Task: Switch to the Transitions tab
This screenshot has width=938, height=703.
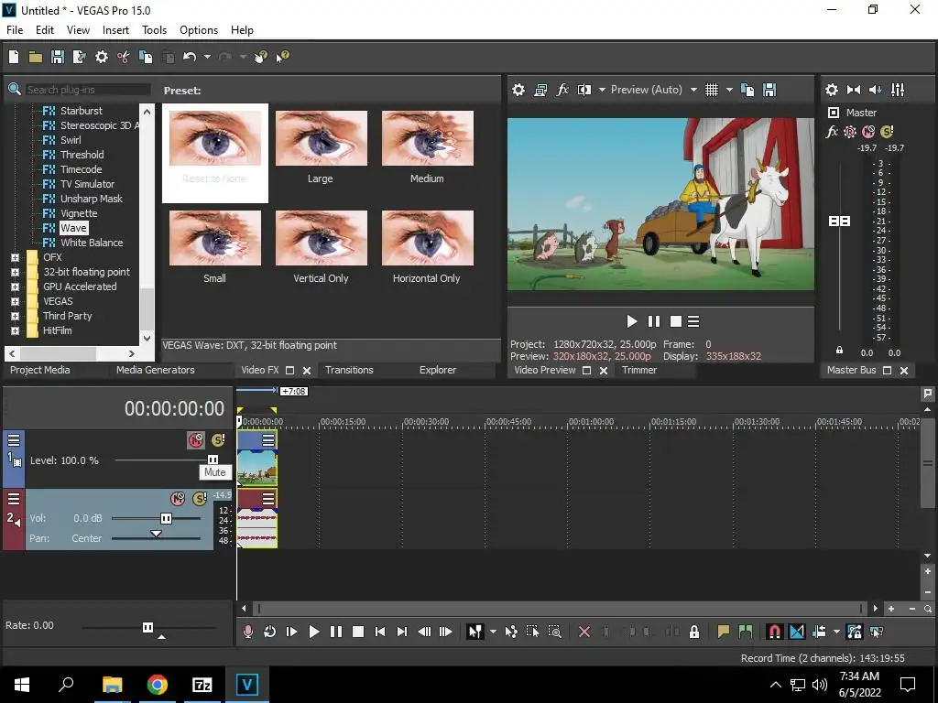Action: coord(349,370)
